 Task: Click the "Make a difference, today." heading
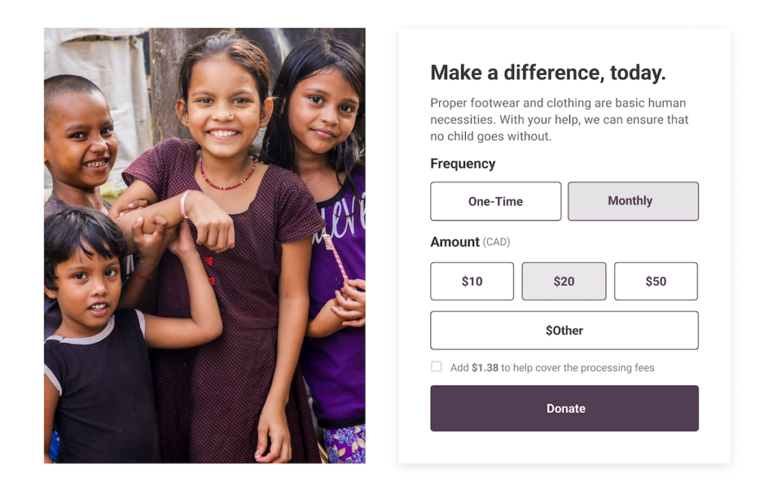pyautogui.click(x=547, y=73)
